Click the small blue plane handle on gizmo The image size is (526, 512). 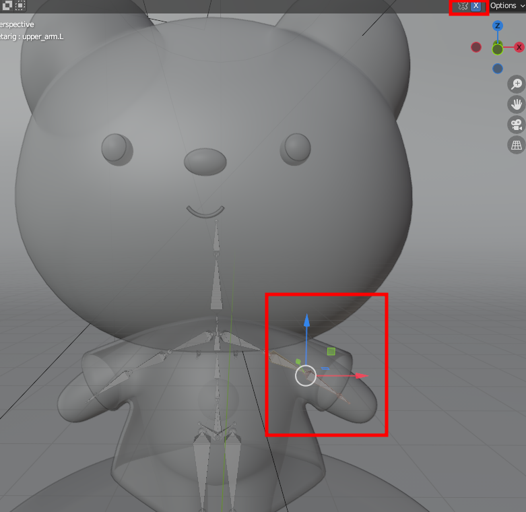point(325,369)
